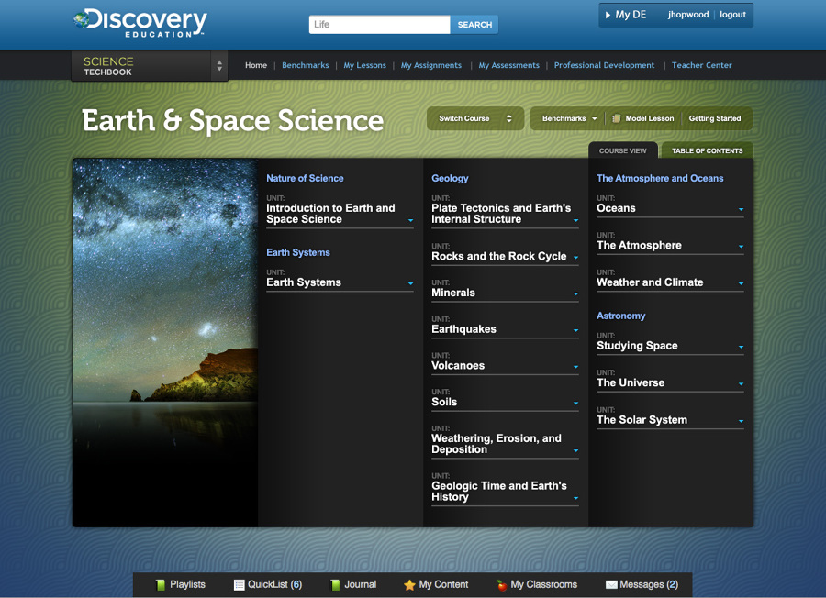
Task: Open the Benchmarks dropdown menu
Action: click(x=566, y=118)
